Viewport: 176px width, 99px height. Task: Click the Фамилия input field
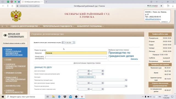[x=76, y=53]
